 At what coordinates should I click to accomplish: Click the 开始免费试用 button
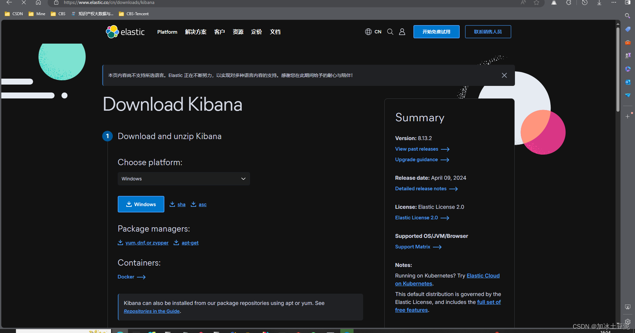tap(436, 32)
